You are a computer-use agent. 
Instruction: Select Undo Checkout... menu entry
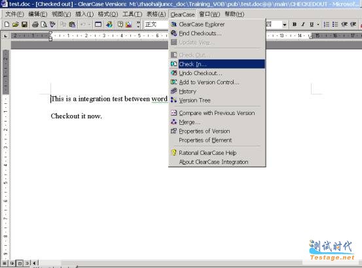pyautogui.click(x=217, y=73)
